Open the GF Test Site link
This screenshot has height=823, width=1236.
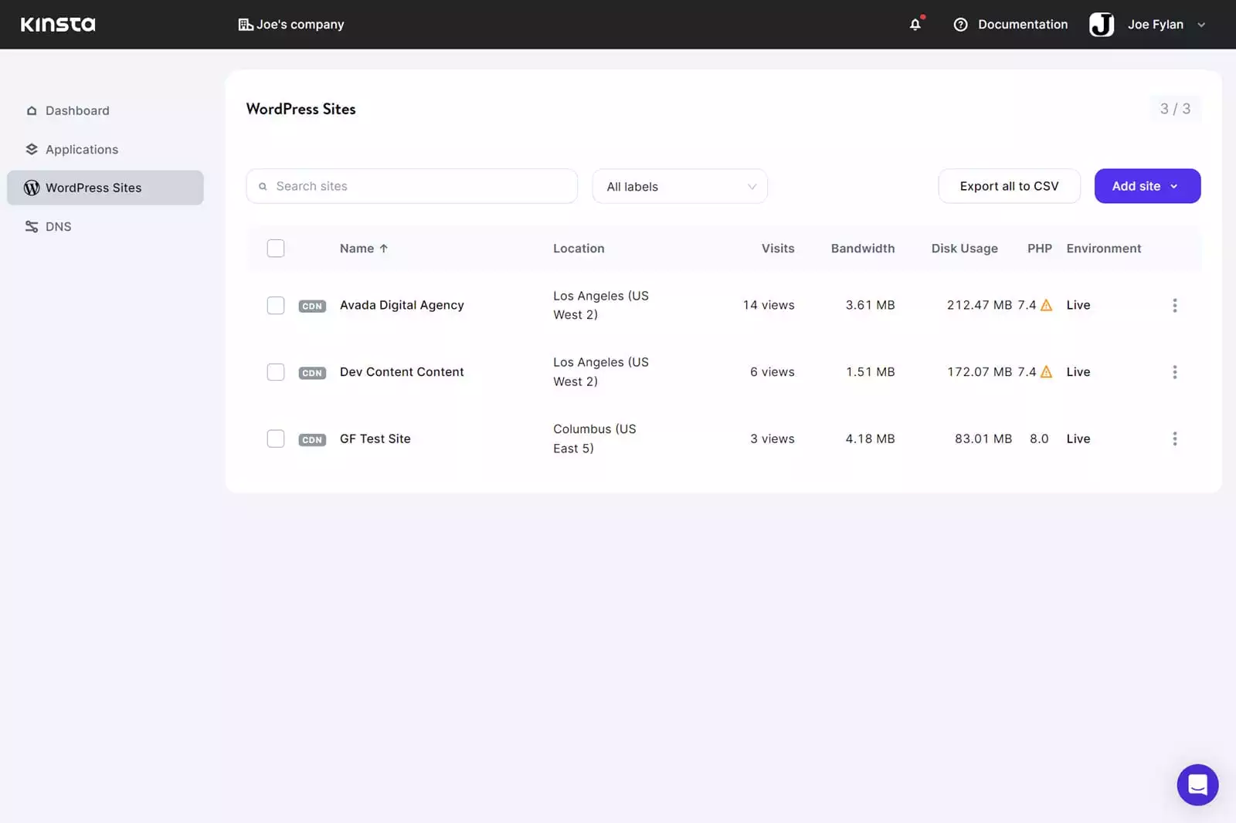coord(375,439)
